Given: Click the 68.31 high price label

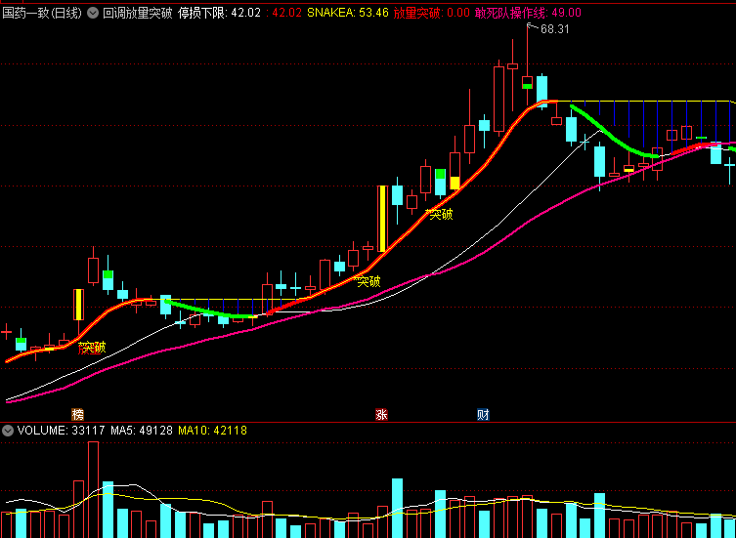Looking at the screenshot, I should (555, 29).
